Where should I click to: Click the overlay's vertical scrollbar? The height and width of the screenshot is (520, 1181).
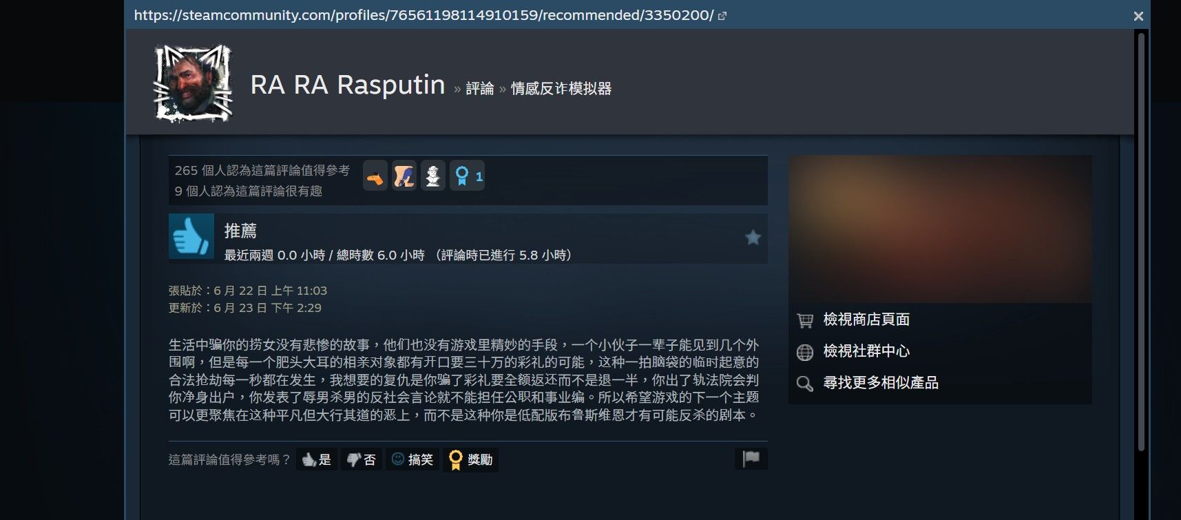[1141, 241]
